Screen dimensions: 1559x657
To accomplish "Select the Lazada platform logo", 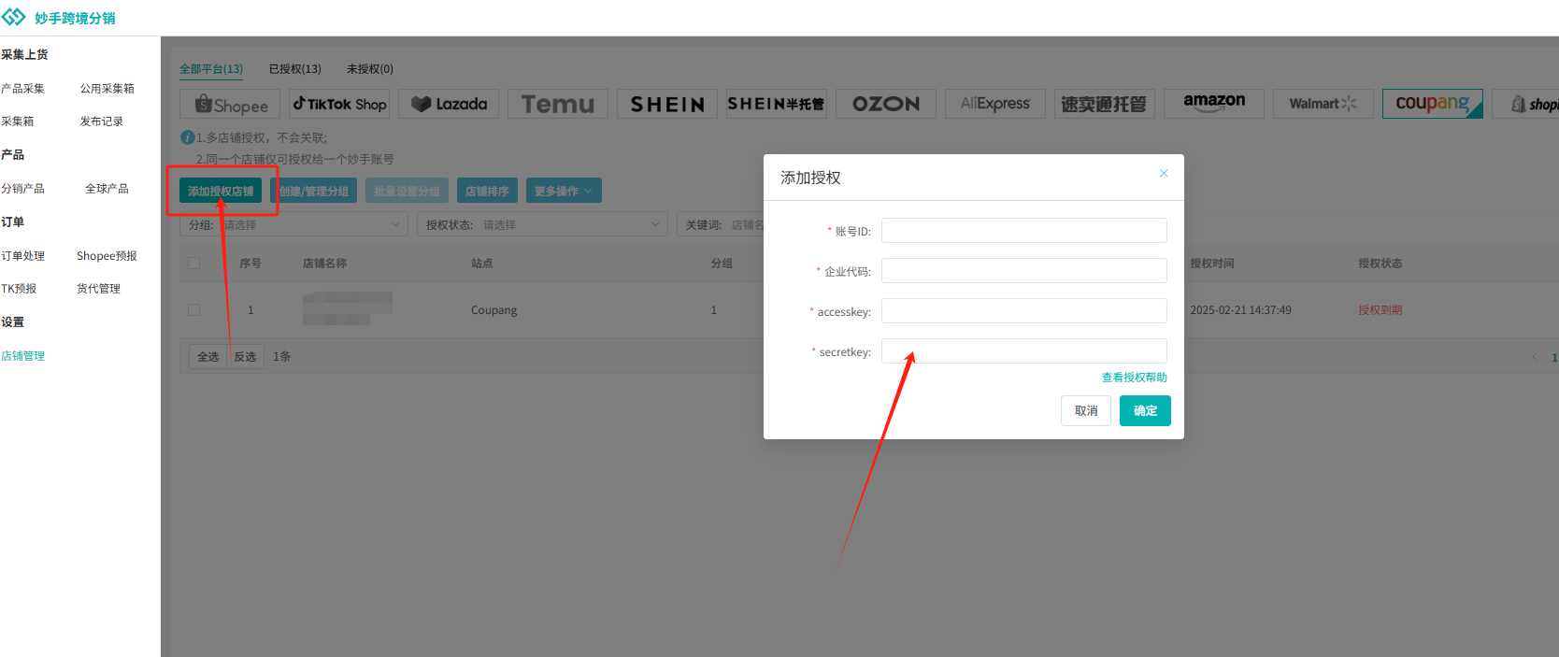I will click(449, 104).
